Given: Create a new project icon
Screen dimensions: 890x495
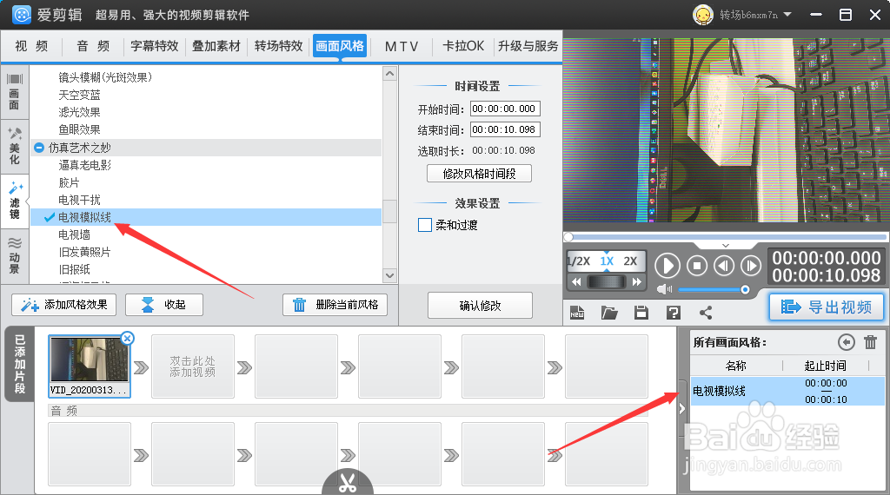Looking at the screenshot, I should pyautogui.click(x=577, y=313).
